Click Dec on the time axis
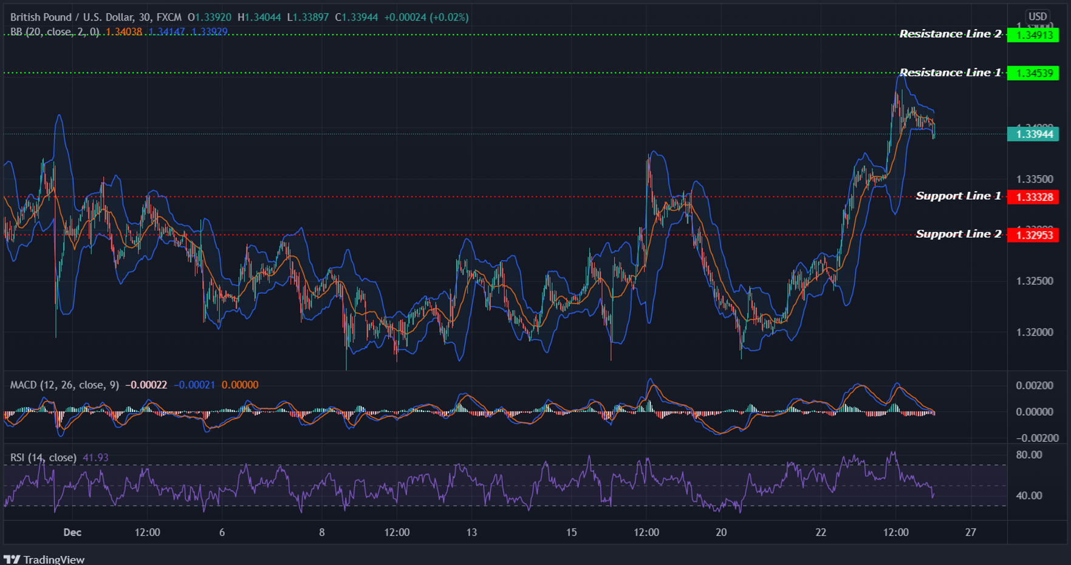 (72, 532)
